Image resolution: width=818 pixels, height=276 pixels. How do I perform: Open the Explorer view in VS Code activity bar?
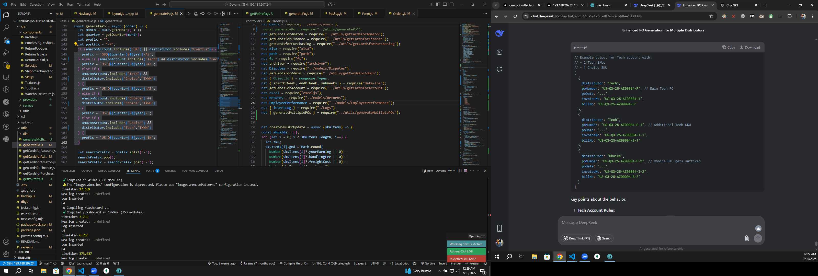point(6,15)
